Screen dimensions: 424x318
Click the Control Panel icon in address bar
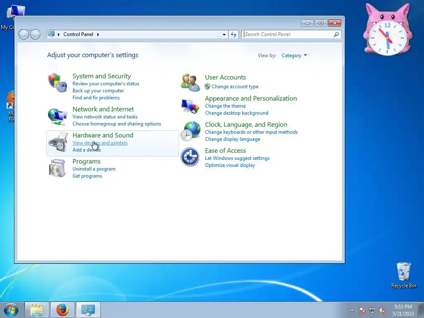(x=51, y=34)
